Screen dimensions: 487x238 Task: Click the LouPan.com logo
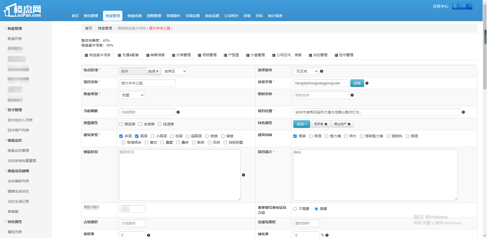click(22, 10)
